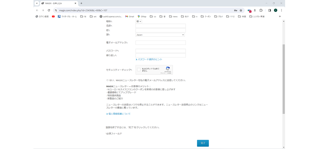The width and height of the screenshot is (319, 149).
Task: Click the scrollbar up arrow
Action: click(284, 21)
